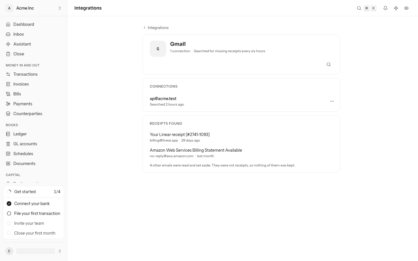The height and width of the screenshot is (261, 418).
Task: Open the notifications bell
Action: tap(385, 8)
